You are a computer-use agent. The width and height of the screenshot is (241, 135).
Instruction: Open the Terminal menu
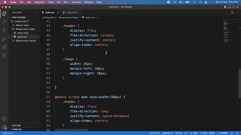point(76,2)
